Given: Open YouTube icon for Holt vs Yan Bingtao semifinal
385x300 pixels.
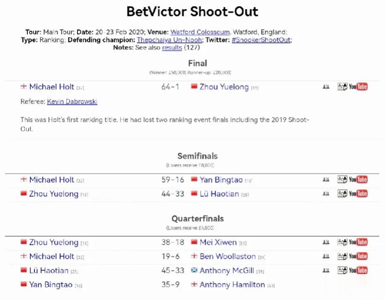Looking at the screenshot, I should [x=358, y=179].
